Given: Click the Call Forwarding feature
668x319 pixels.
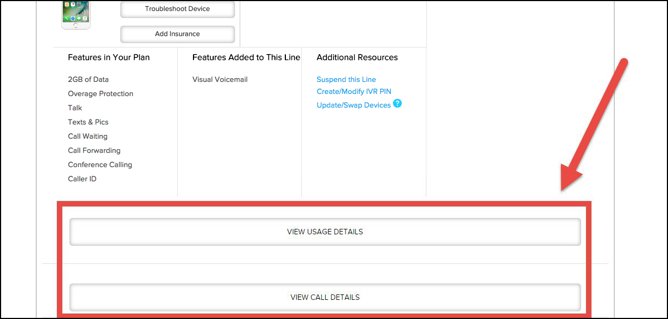Looking at the screenshot, I should click(94, 150).
